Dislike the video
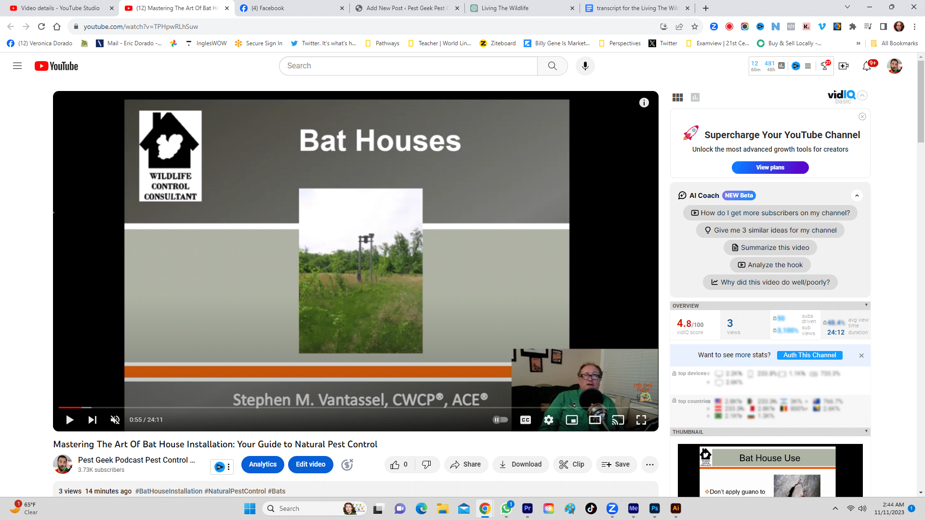The image size is (925, 520). tap(426, 464)
